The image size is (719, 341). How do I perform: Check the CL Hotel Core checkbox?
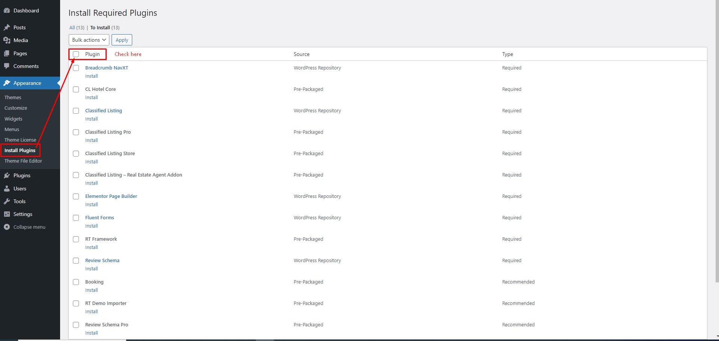76,89
